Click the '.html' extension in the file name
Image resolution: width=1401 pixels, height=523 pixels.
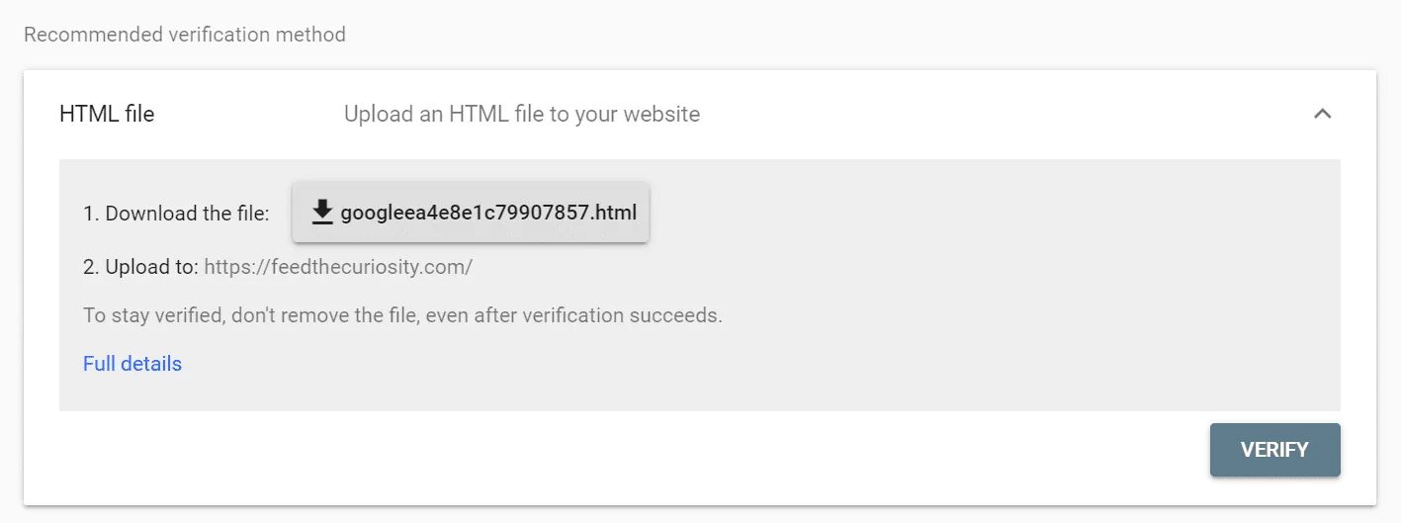(615, 213)
